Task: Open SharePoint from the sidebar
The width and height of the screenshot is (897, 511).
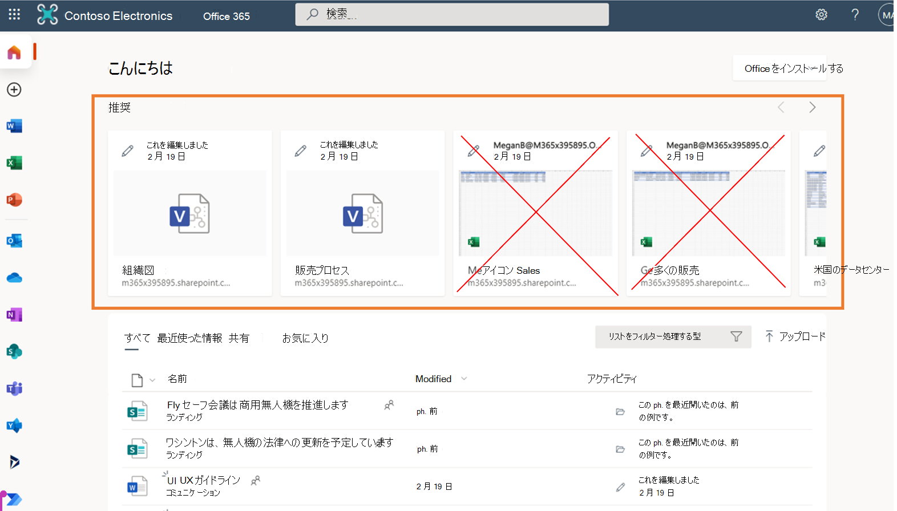Action: 14,352
